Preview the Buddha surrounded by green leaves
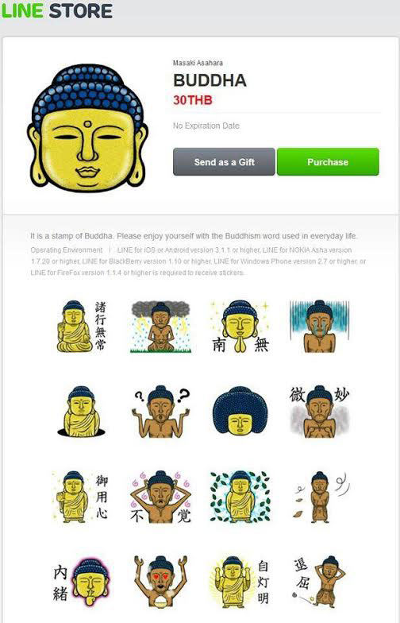Screen dimensions: 400x623 click(x=240, y=497)
